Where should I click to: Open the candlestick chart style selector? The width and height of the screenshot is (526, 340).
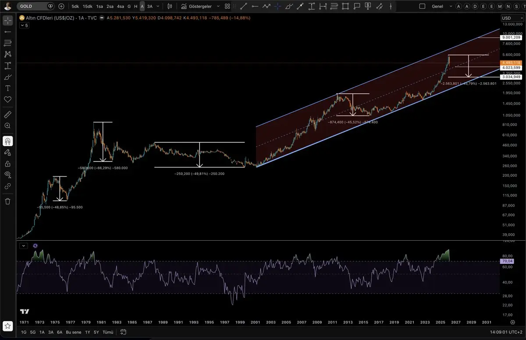pos(170,7)
